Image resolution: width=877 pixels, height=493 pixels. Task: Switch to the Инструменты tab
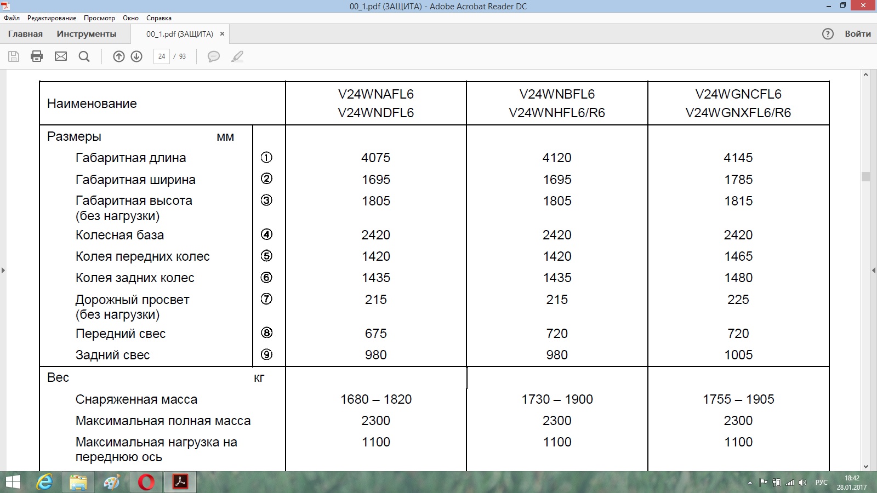[86, 34]
